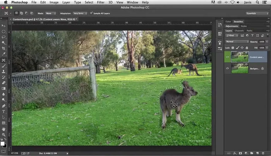The height and width of the screenshot is (156, 271).
Task: Hide the Content aware Move layer
Action: [227, 57]
